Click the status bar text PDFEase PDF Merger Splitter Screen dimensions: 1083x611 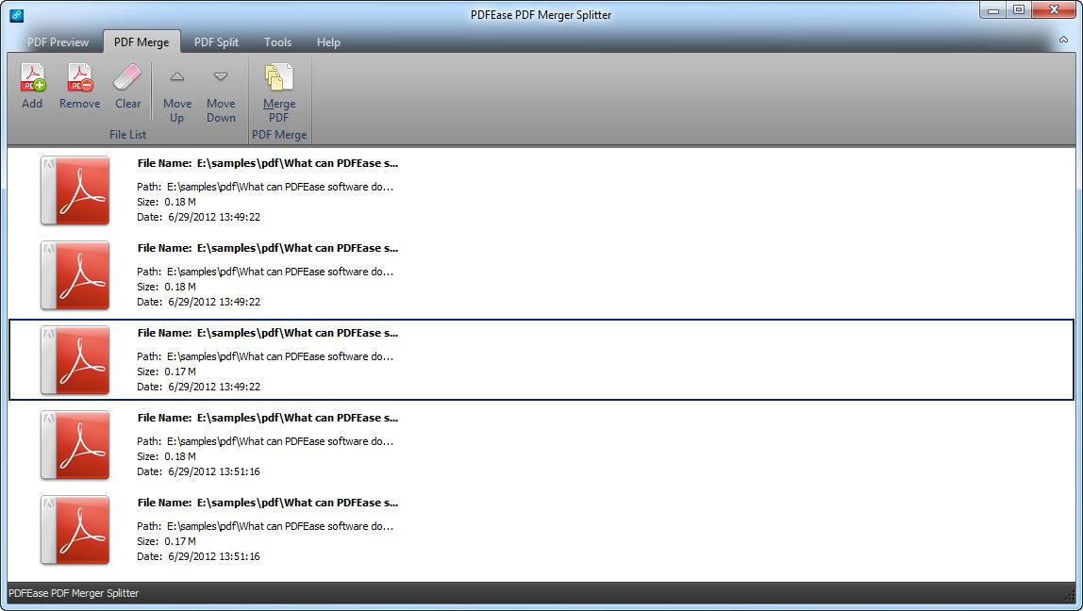74,593
